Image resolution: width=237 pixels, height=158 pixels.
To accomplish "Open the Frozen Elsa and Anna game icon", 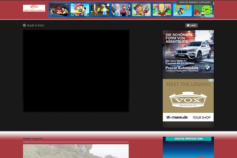I will click(120, 10).
